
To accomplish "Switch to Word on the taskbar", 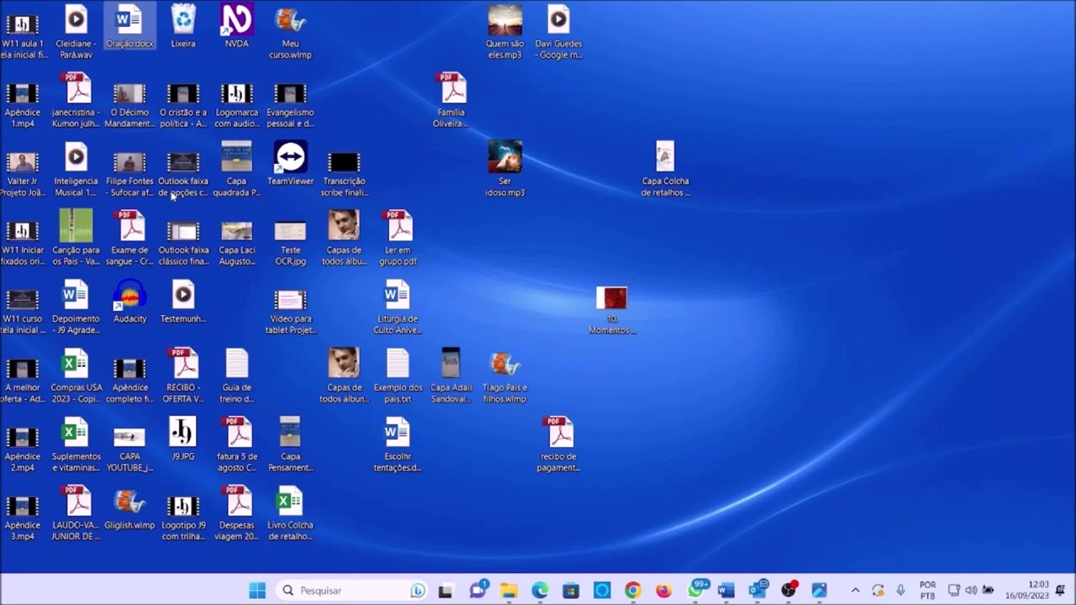I will coord(726,590).
